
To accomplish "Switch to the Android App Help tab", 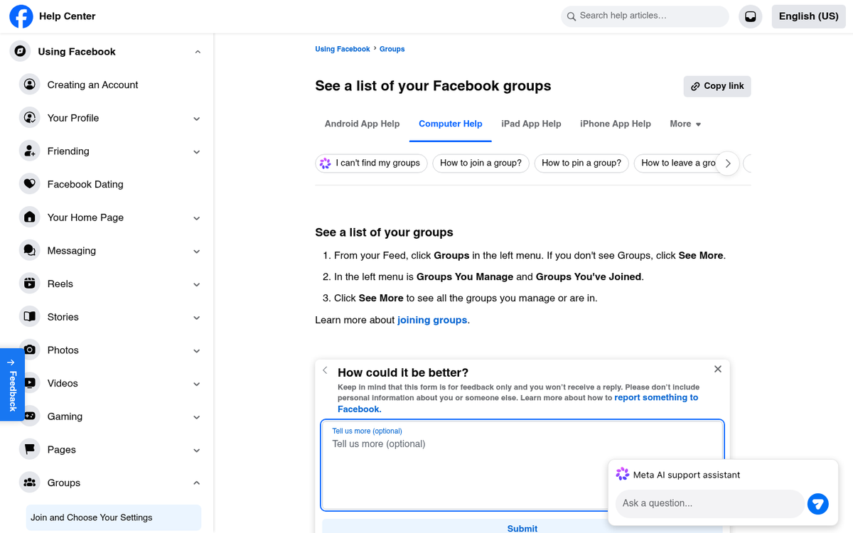I will pos(362,124).
